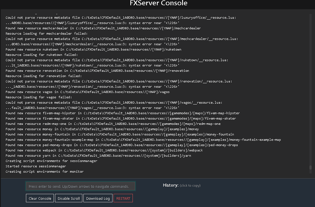Select 'Found new resource renovation' line
The width and height of the screenshot is (315, 207).
[97, 71]
